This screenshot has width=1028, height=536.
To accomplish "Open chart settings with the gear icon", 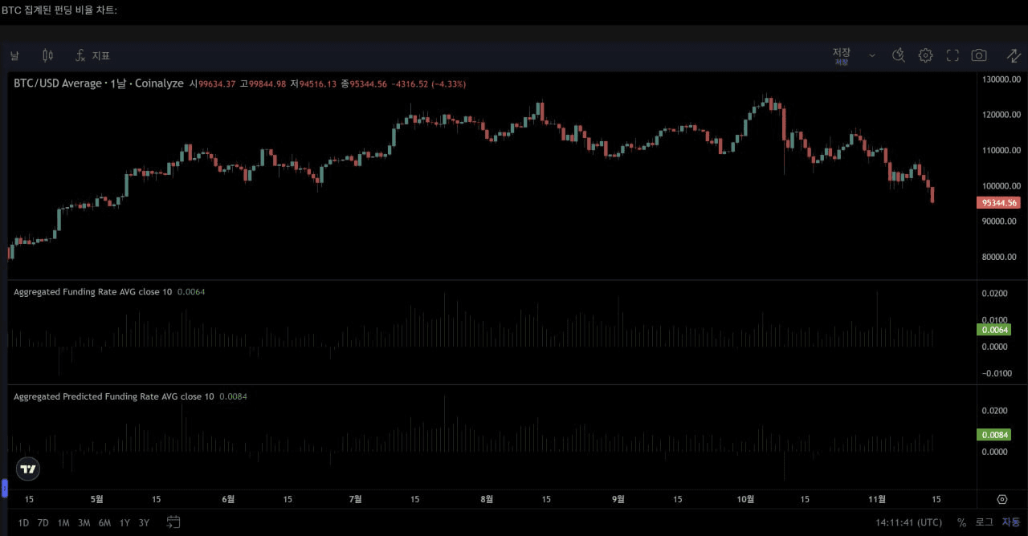I will 925,55.
